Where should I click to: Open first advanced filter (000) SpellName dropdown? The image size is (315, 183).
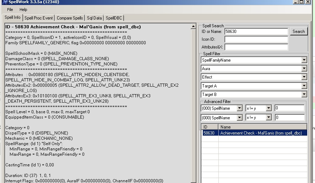pos(239,108)
